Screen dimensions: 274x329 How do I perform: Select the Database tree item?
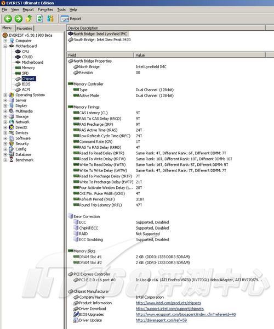[24, 155]
